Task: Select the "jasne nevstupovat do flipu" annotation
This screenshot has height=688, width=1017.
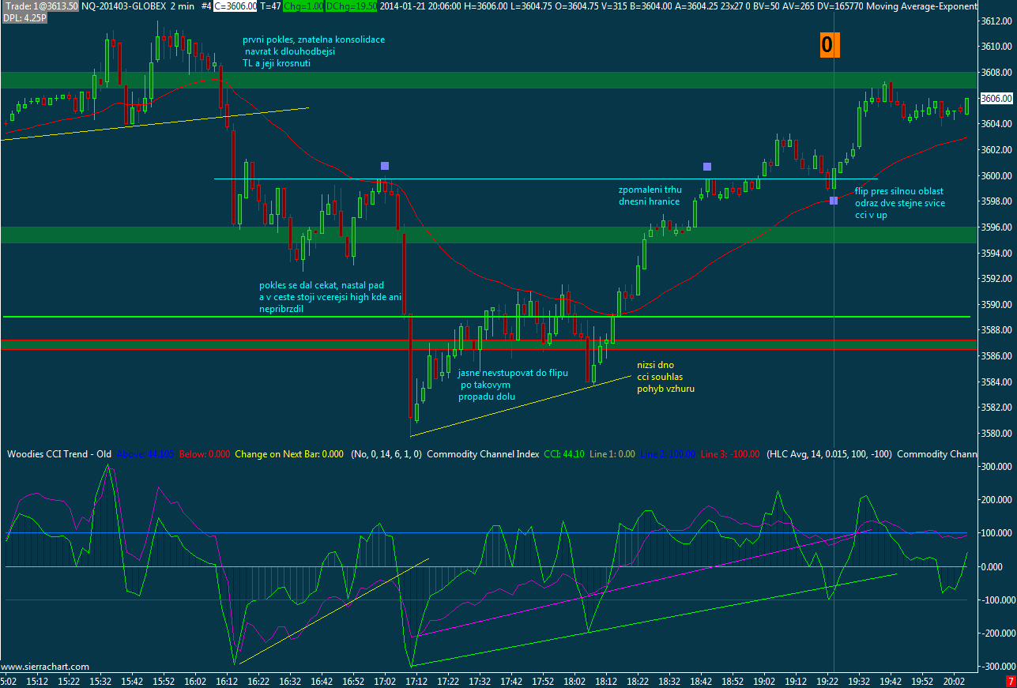Action: click(512, 384)
